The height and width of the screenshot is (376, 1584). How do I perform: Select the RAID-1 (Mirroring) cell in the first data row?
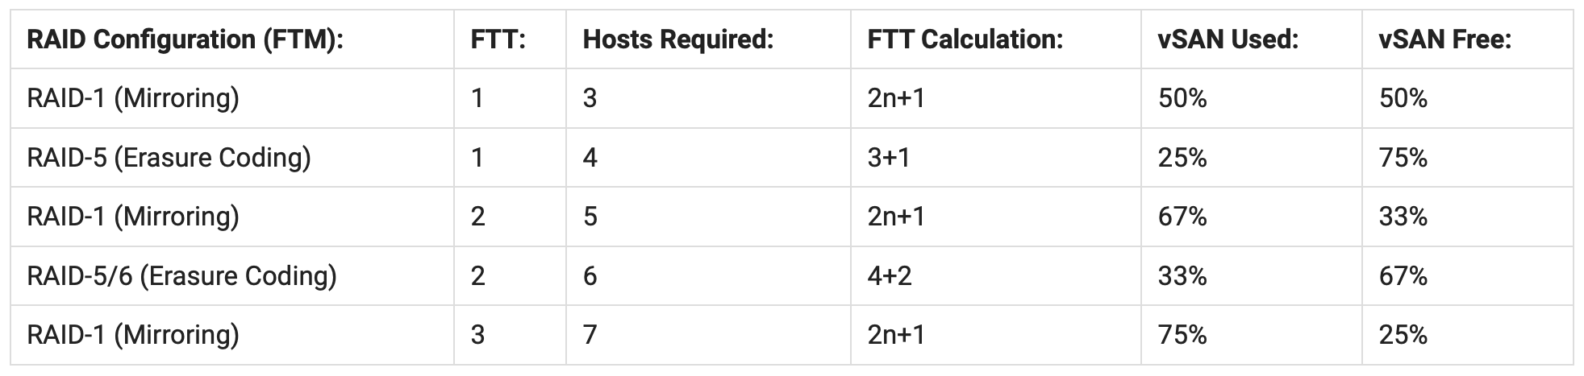pos(133,98)
